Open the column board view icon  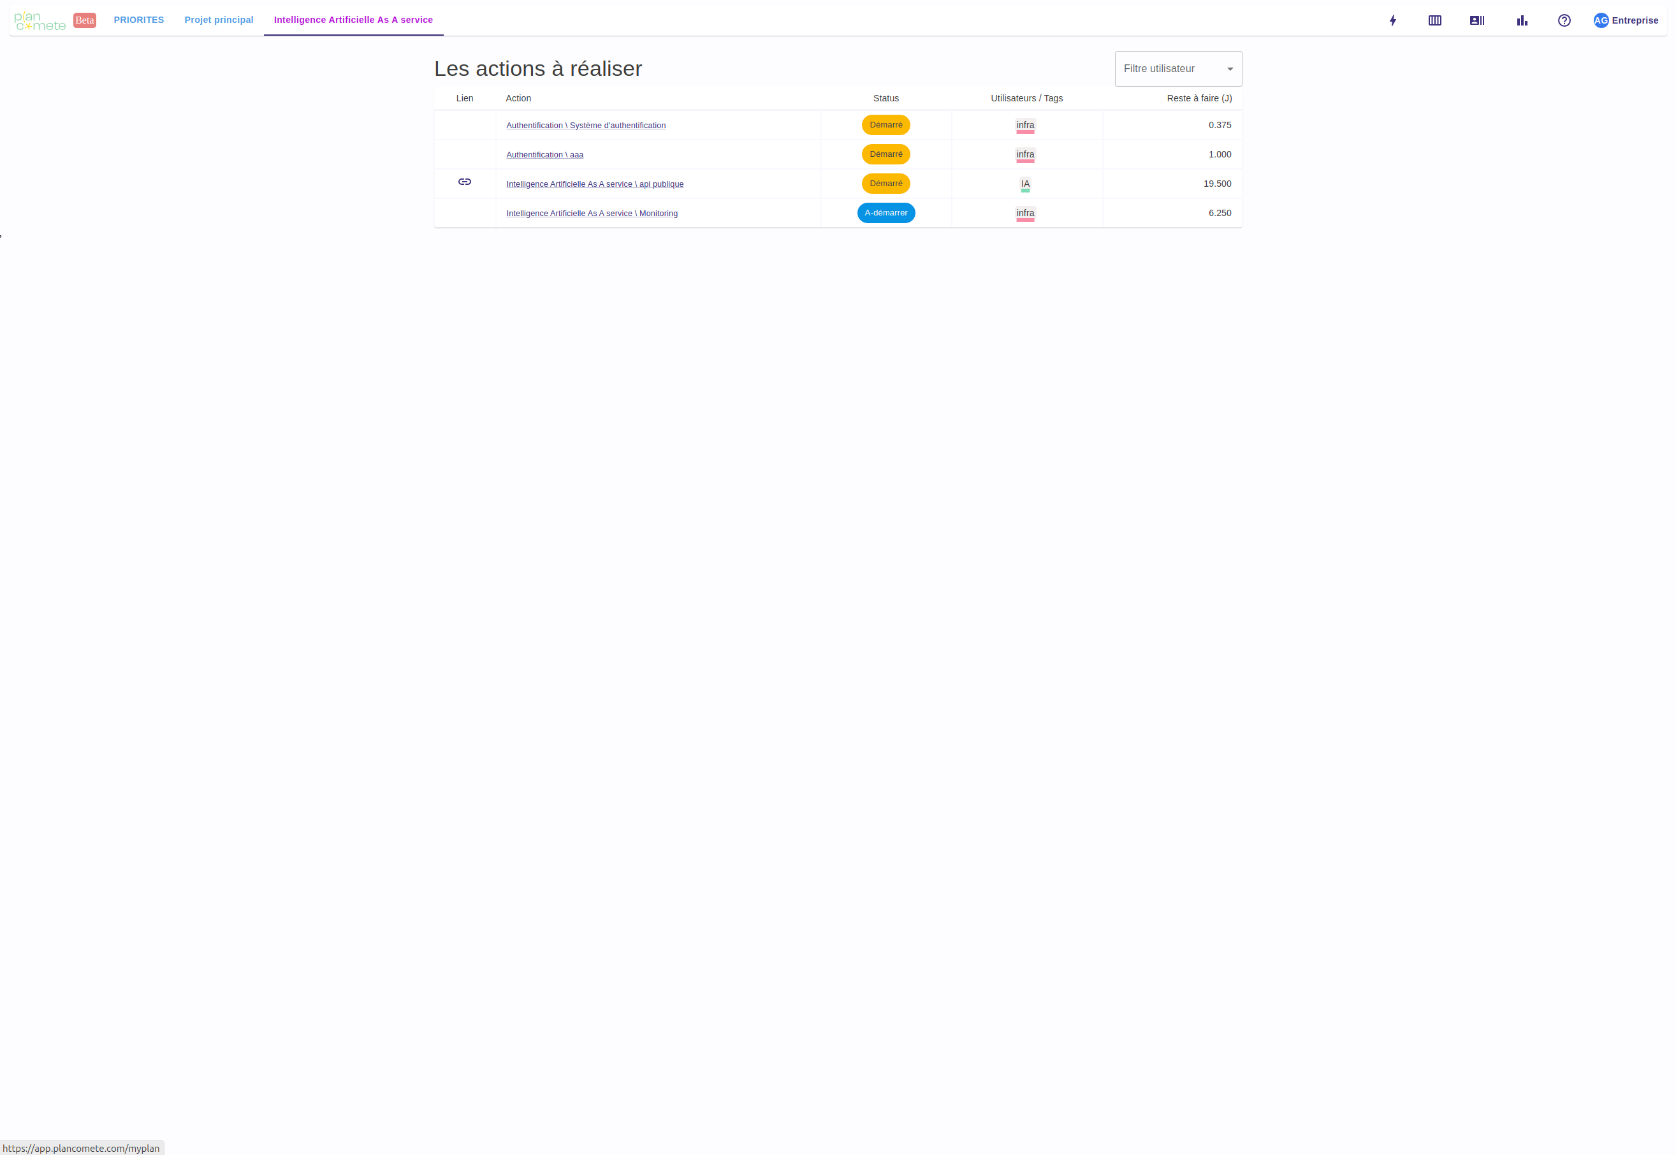[x=1434, y=20]
